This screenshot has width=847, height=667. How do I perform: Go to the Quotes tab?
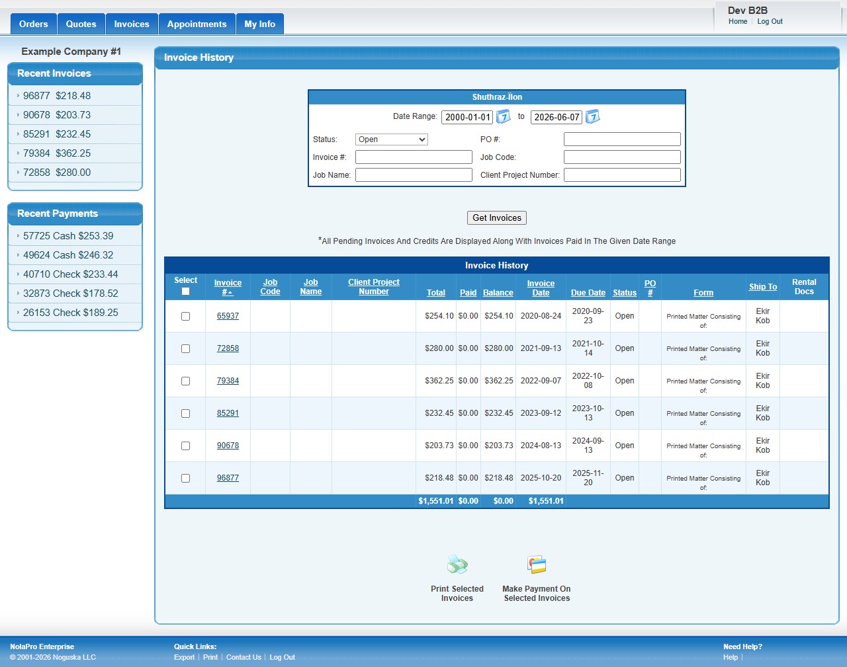coord(81,24)
